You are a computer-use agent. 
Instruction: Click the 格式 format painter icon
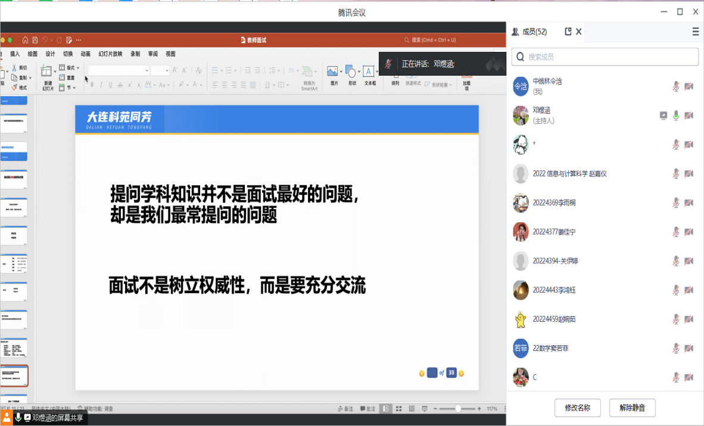[x=14, y=87]
